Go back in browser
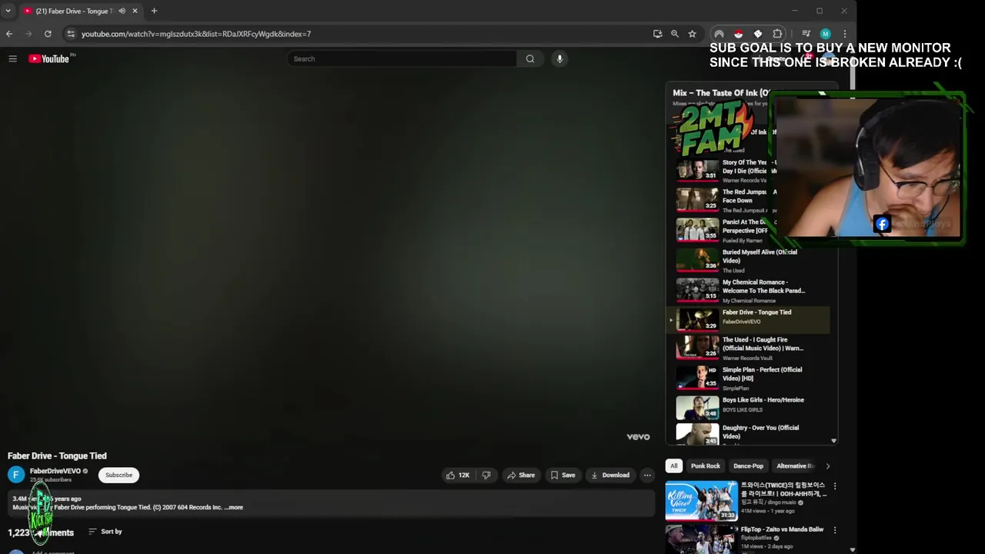985x554 pixels. point(9,34)
